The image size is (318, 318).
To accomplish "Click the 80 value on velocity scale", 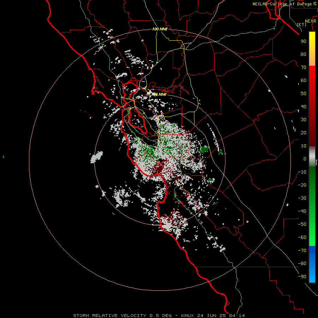I will point(304,54).
